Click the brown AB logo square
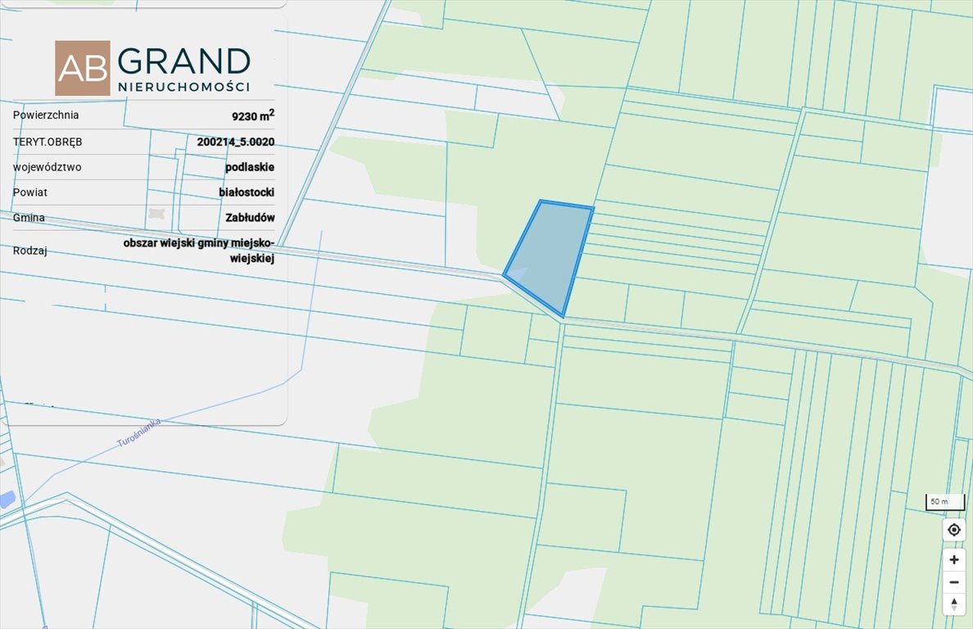This screenshot has width=973, height=629. (x=83, y=68)
